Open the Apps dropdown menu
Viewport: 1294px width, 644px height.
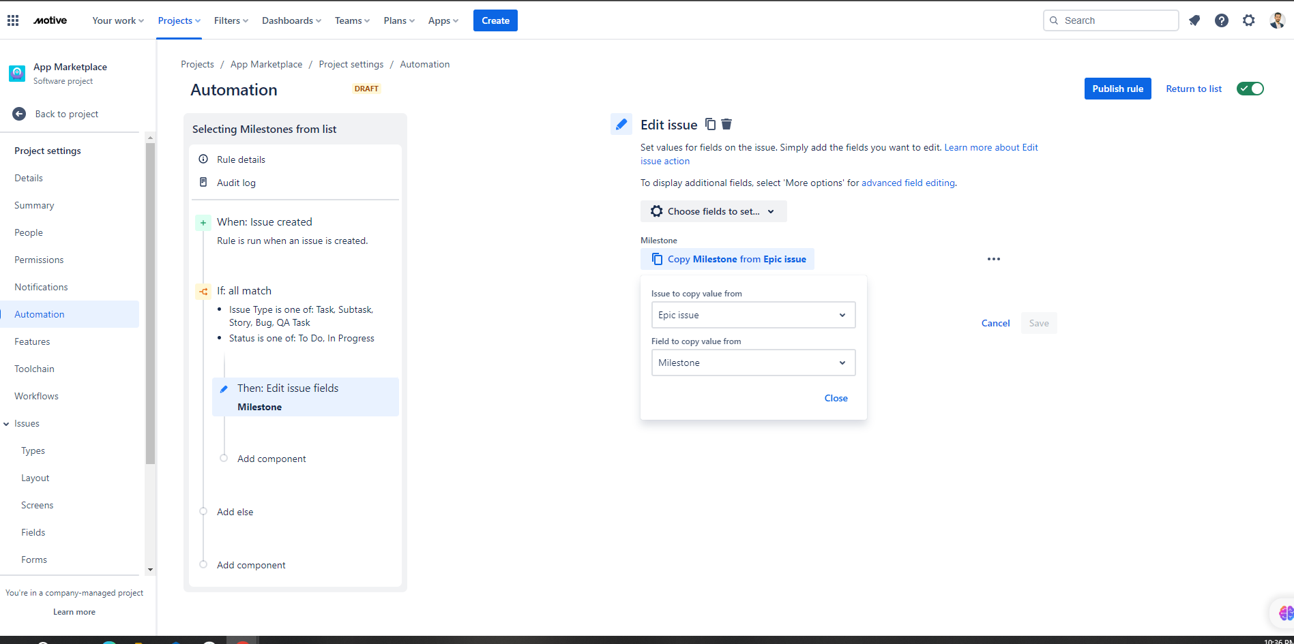443,20
